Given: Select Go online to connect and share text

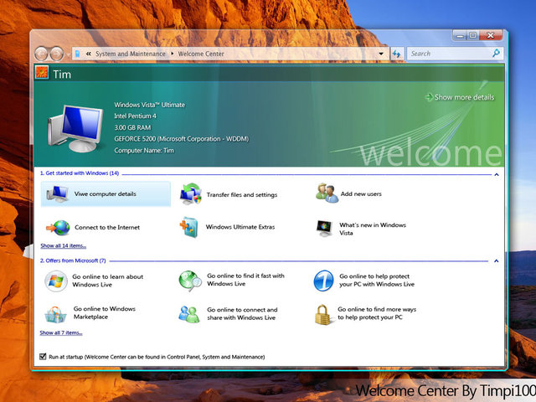Looking at the screenshot, I should point(242,314).
